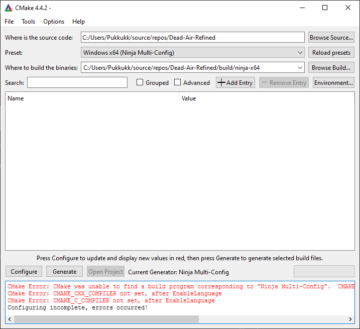The image size is (360, 329).
Task: Click the Current Generator: Ninja Multi-Config label
Action: [x=178, y=272]
